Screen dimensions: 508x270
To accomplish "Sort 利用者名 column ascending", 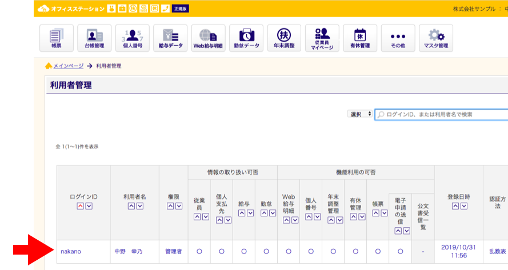I will point(131,206).
